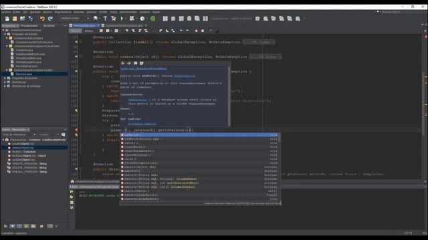428x240 pixels.
Task: Select executeBatch() completion entry
Action: (x=199, y=191)
